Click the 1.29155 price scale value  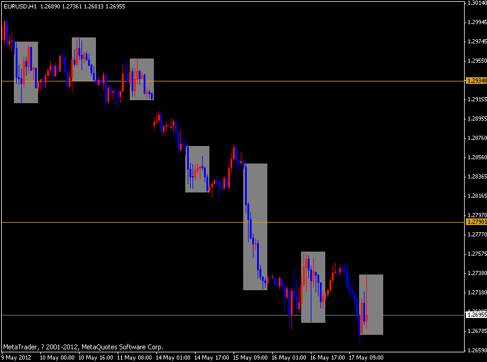(x=477, y=100)
